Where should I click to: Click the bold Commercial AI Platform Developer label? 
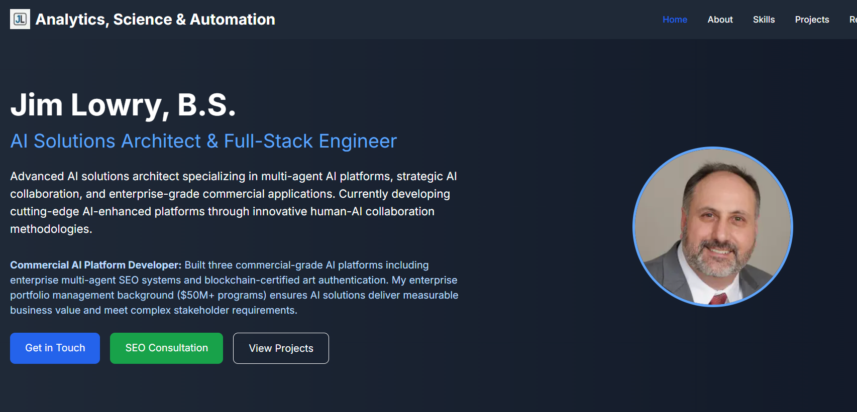click(95, 265)
